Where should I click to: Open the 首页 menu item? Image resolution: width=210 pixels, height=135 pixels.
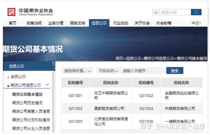click(13, 23)
